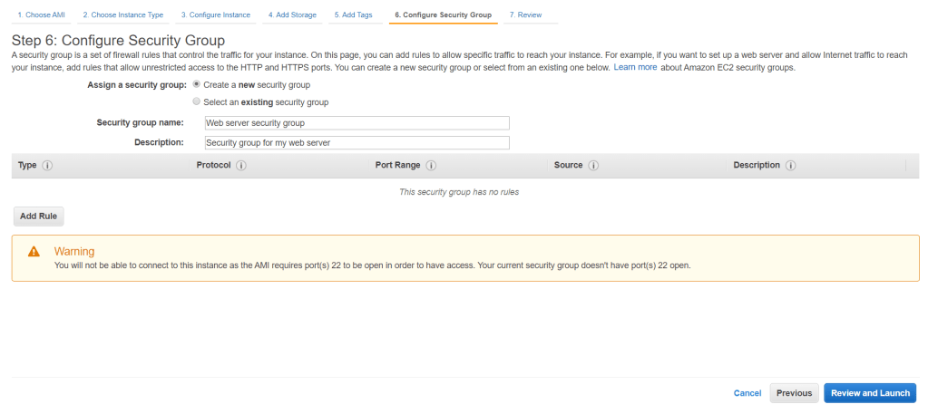This screenshot has height=414, width=928.
Task: Click the orange warning triangle icon
Action: (34, 251)
